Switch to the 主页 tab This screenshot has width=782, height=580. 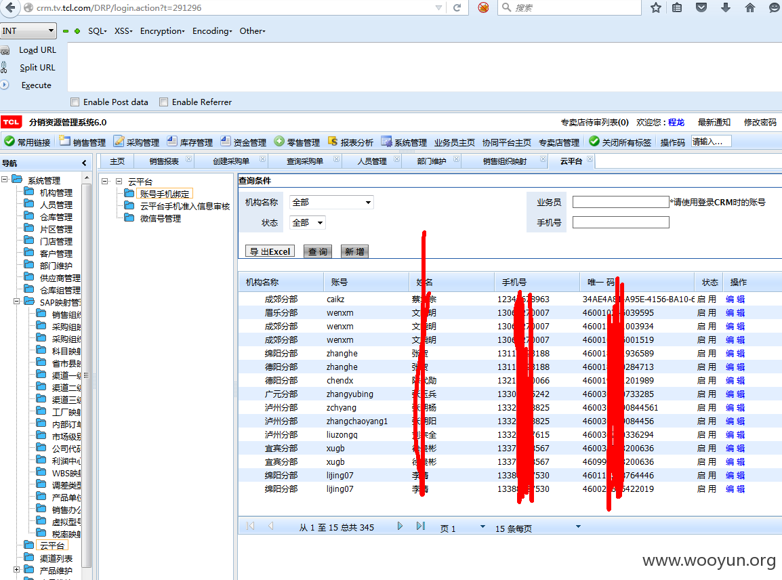117,161
